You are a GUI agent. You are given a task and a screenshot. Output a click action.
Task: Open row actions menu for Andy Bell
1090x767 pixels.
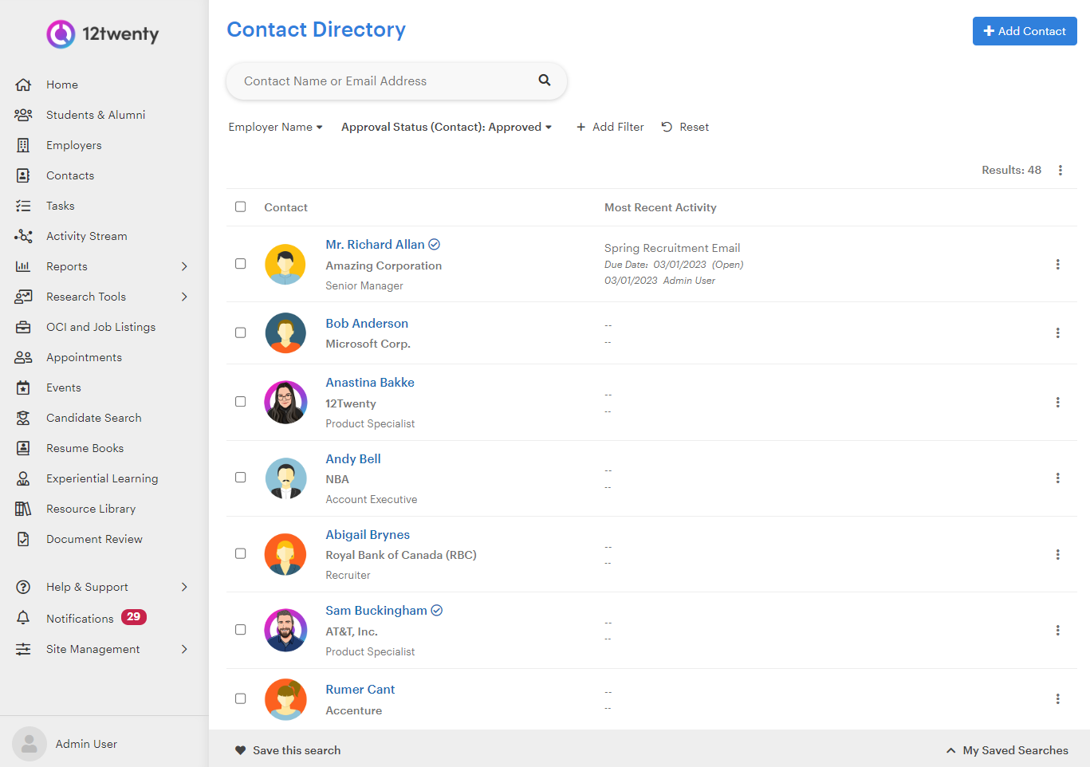click(1058, 478)
